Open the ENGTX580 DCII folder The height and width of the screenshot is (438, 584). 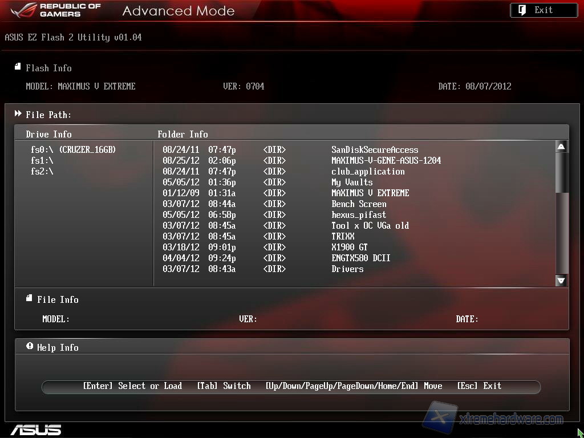tap(361, 258)
